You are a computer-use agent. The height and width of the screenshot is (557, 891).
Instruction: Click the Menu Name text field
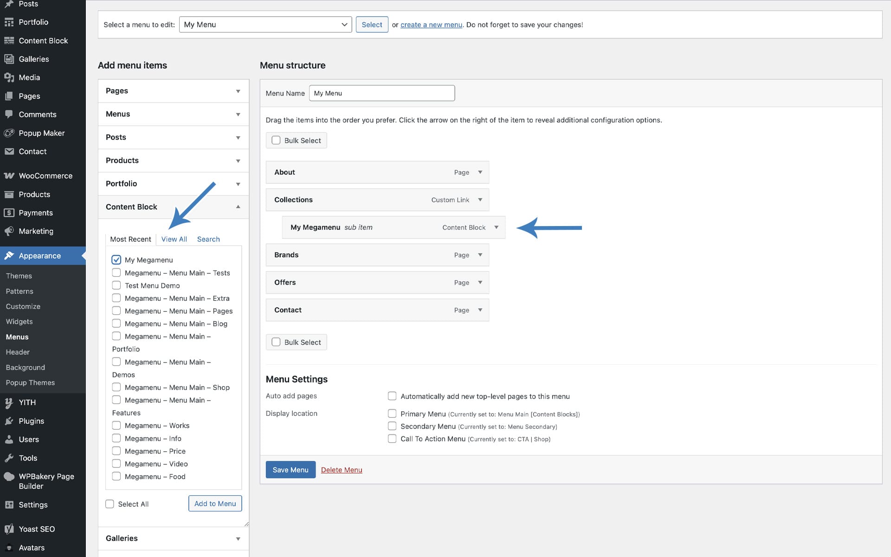[381, 93]
